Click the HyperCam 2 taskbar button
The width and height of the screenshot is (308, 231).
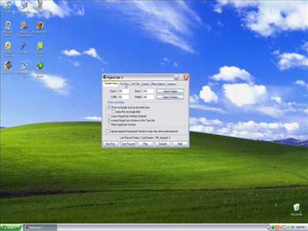40,228
